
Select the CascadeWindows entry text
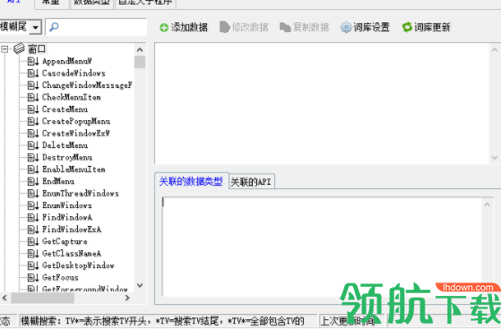pos(73,74)
